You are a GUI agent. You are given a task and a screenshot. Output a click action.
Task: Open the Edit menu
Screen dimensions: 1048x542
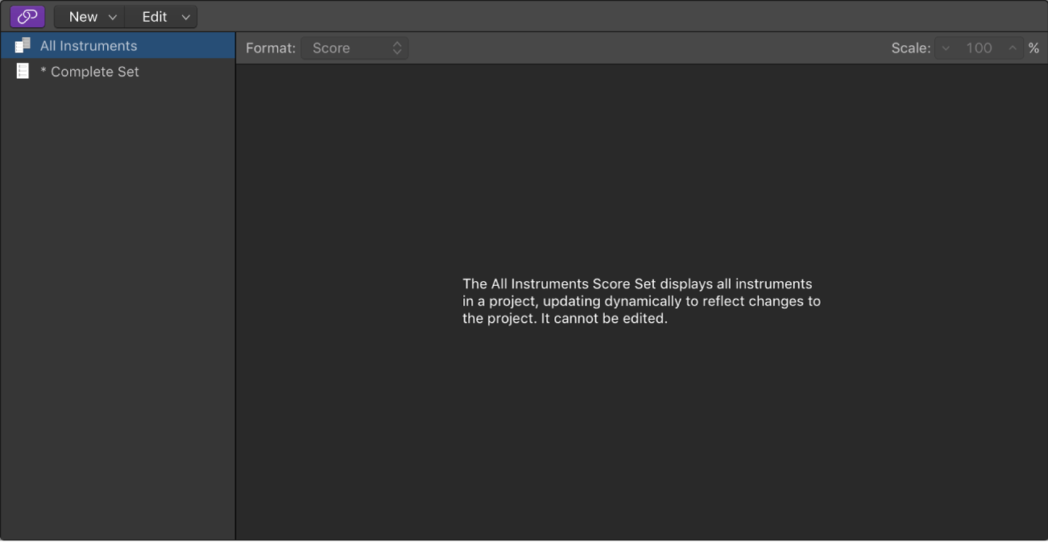point(161,16)
